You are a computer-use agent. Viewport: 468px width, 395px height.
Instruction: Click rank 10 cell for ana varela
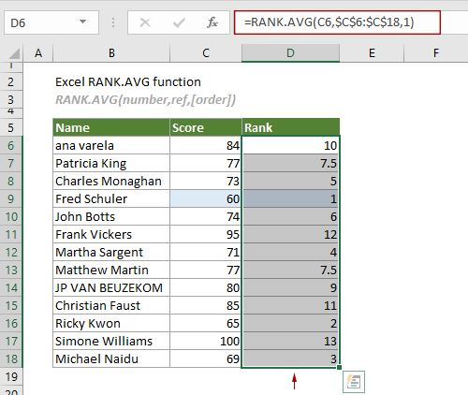pos(290,145)
